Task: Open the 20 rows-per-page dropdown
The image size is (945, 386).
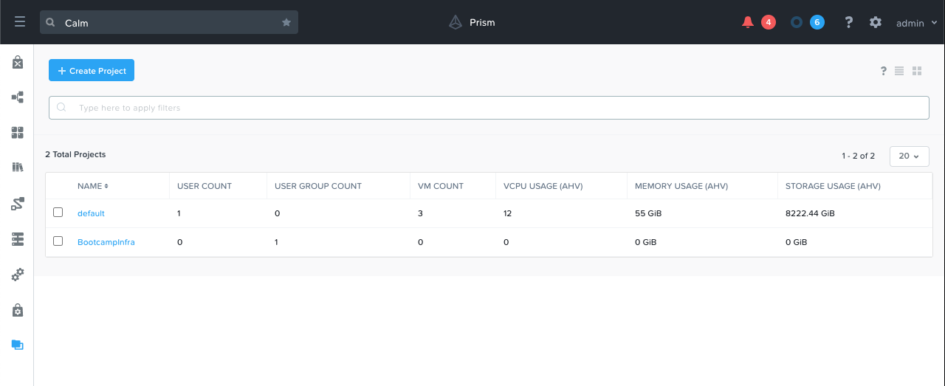Action: click(909, 156)
